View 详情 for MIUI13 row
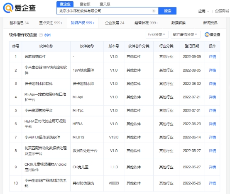This screenshot has width=230, height=194. click(212, 137)
